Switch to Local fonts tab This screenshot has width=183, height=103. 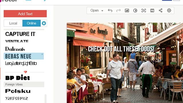(x=13, y=23)
